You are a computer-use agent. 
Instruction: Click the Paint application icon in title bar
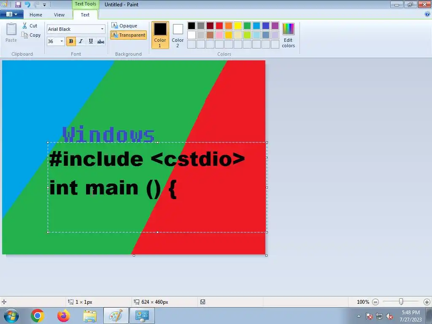[x=4, y=4]
